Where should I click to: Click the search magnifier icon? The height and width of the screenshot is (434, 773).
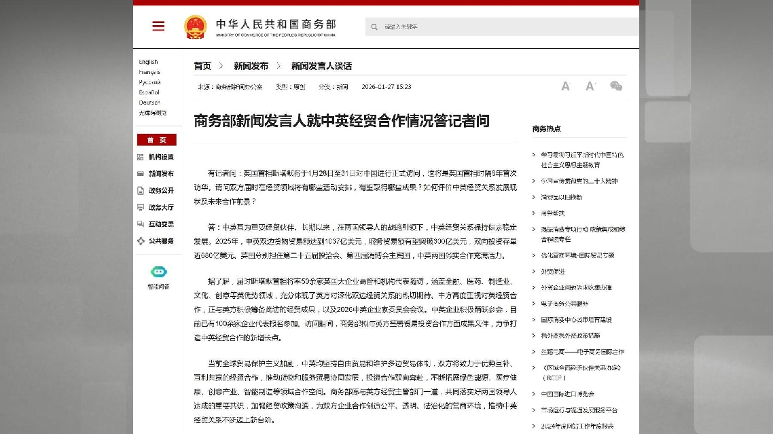(x=374, y=27)
